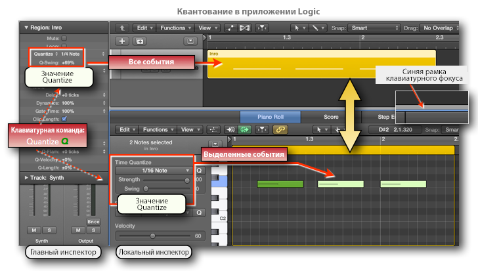Solo the Synth channel strip
The width and height of the screenshot is (478, 271).
click(x=49, y=230)
